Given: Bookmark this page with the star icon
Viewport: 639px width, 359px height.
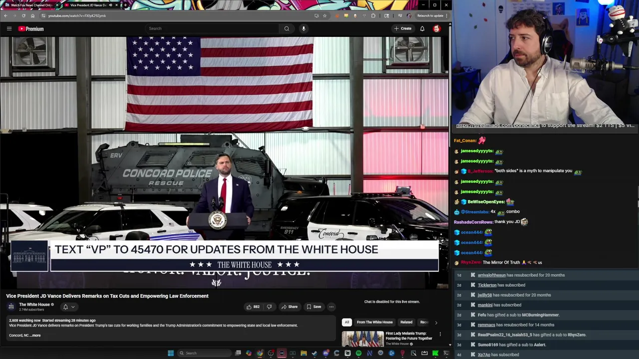Looking at the screenshot, I should pyautogui.click(x=324, y=15).
